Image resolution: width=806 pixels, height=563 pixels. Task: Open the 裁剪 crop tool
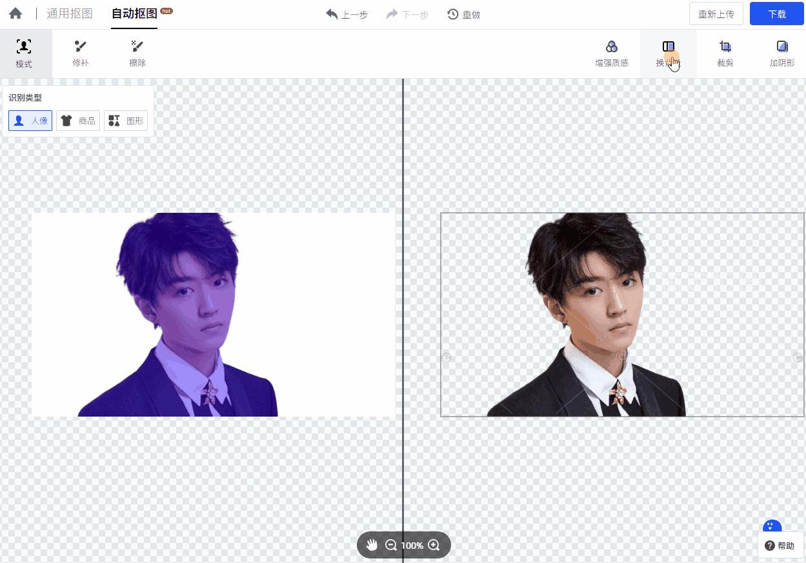725,54
